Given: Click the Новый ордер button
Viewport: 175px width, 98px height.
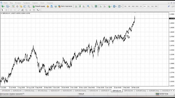Looking at the screenshot, I should pyautogui.click(x=39, y=6).
